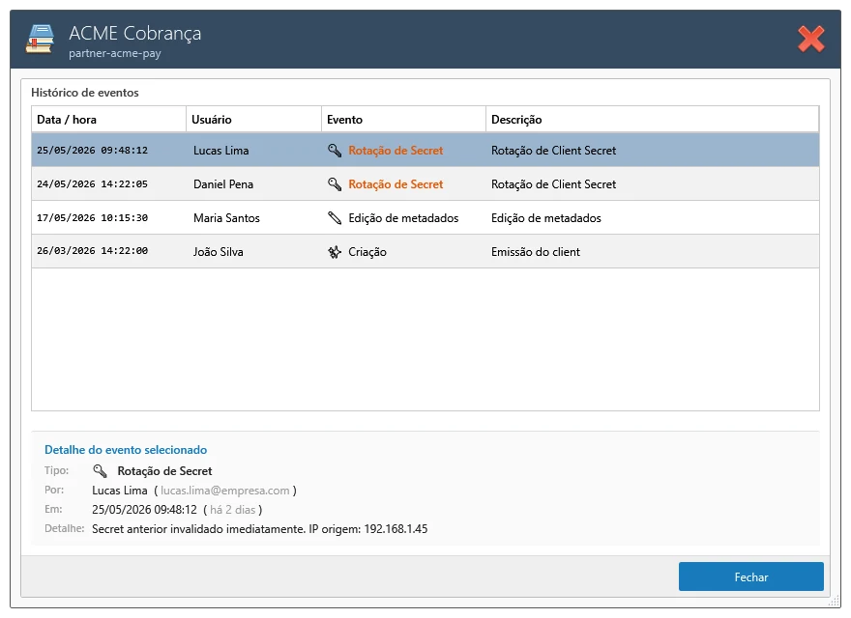Viewport: 851px width, 618px height.
Task: Click Rotação de Client Secret description in Lucas Lima's row
Action: [553, 151]
